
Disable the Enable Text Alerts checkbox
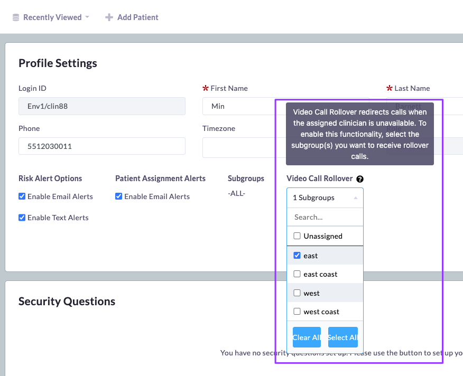pyautogui.click(x=22, y=218)
